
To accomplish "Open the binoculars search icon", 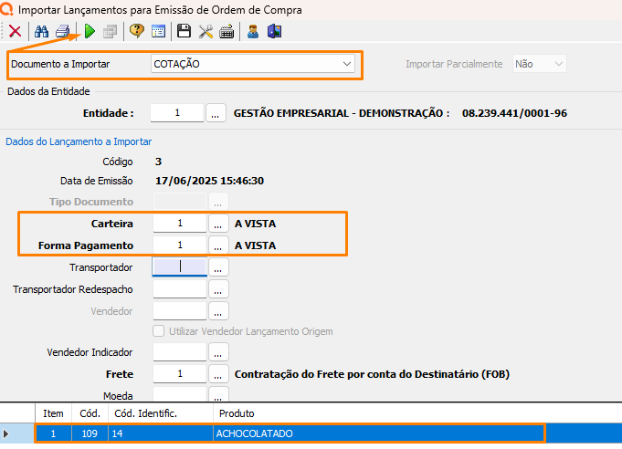I will [41, 31].
